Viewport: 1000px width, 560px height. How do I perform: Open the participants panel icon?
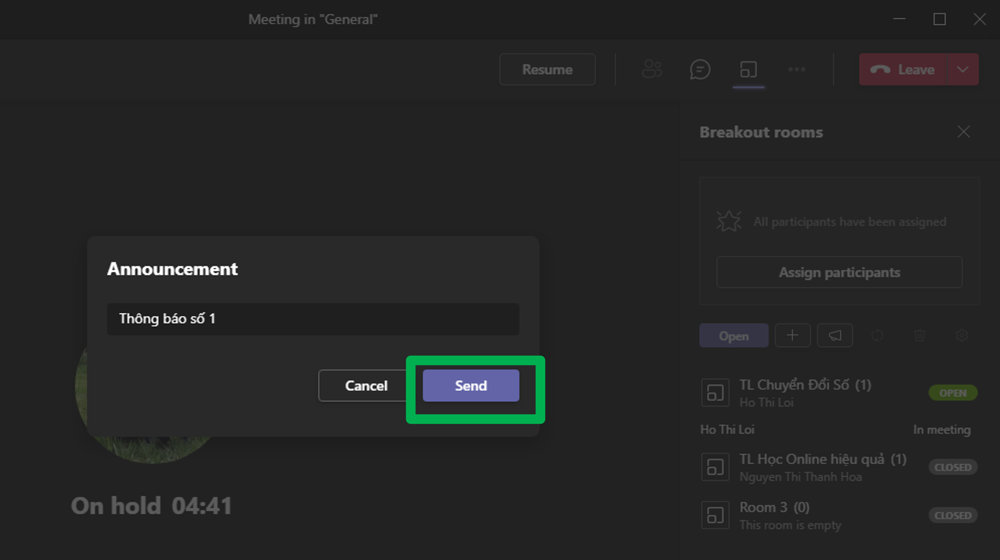pyautogui.click(x=652, y=69)
